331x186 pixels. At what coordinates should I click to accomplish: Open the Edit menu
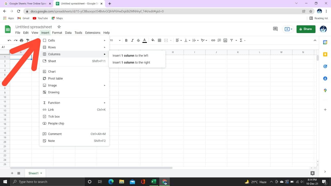pyautogui.click(x=26, y=33)
